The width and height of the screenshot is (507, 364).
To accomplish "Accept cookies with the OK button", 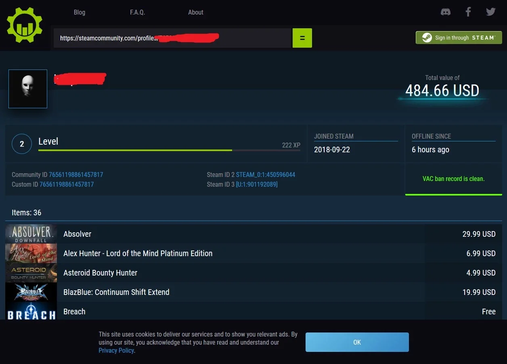I will point(357,342).
